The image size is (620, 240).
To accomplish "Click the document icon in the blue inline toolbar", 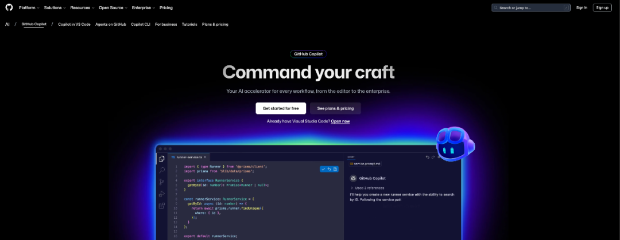I will (335, 169).
